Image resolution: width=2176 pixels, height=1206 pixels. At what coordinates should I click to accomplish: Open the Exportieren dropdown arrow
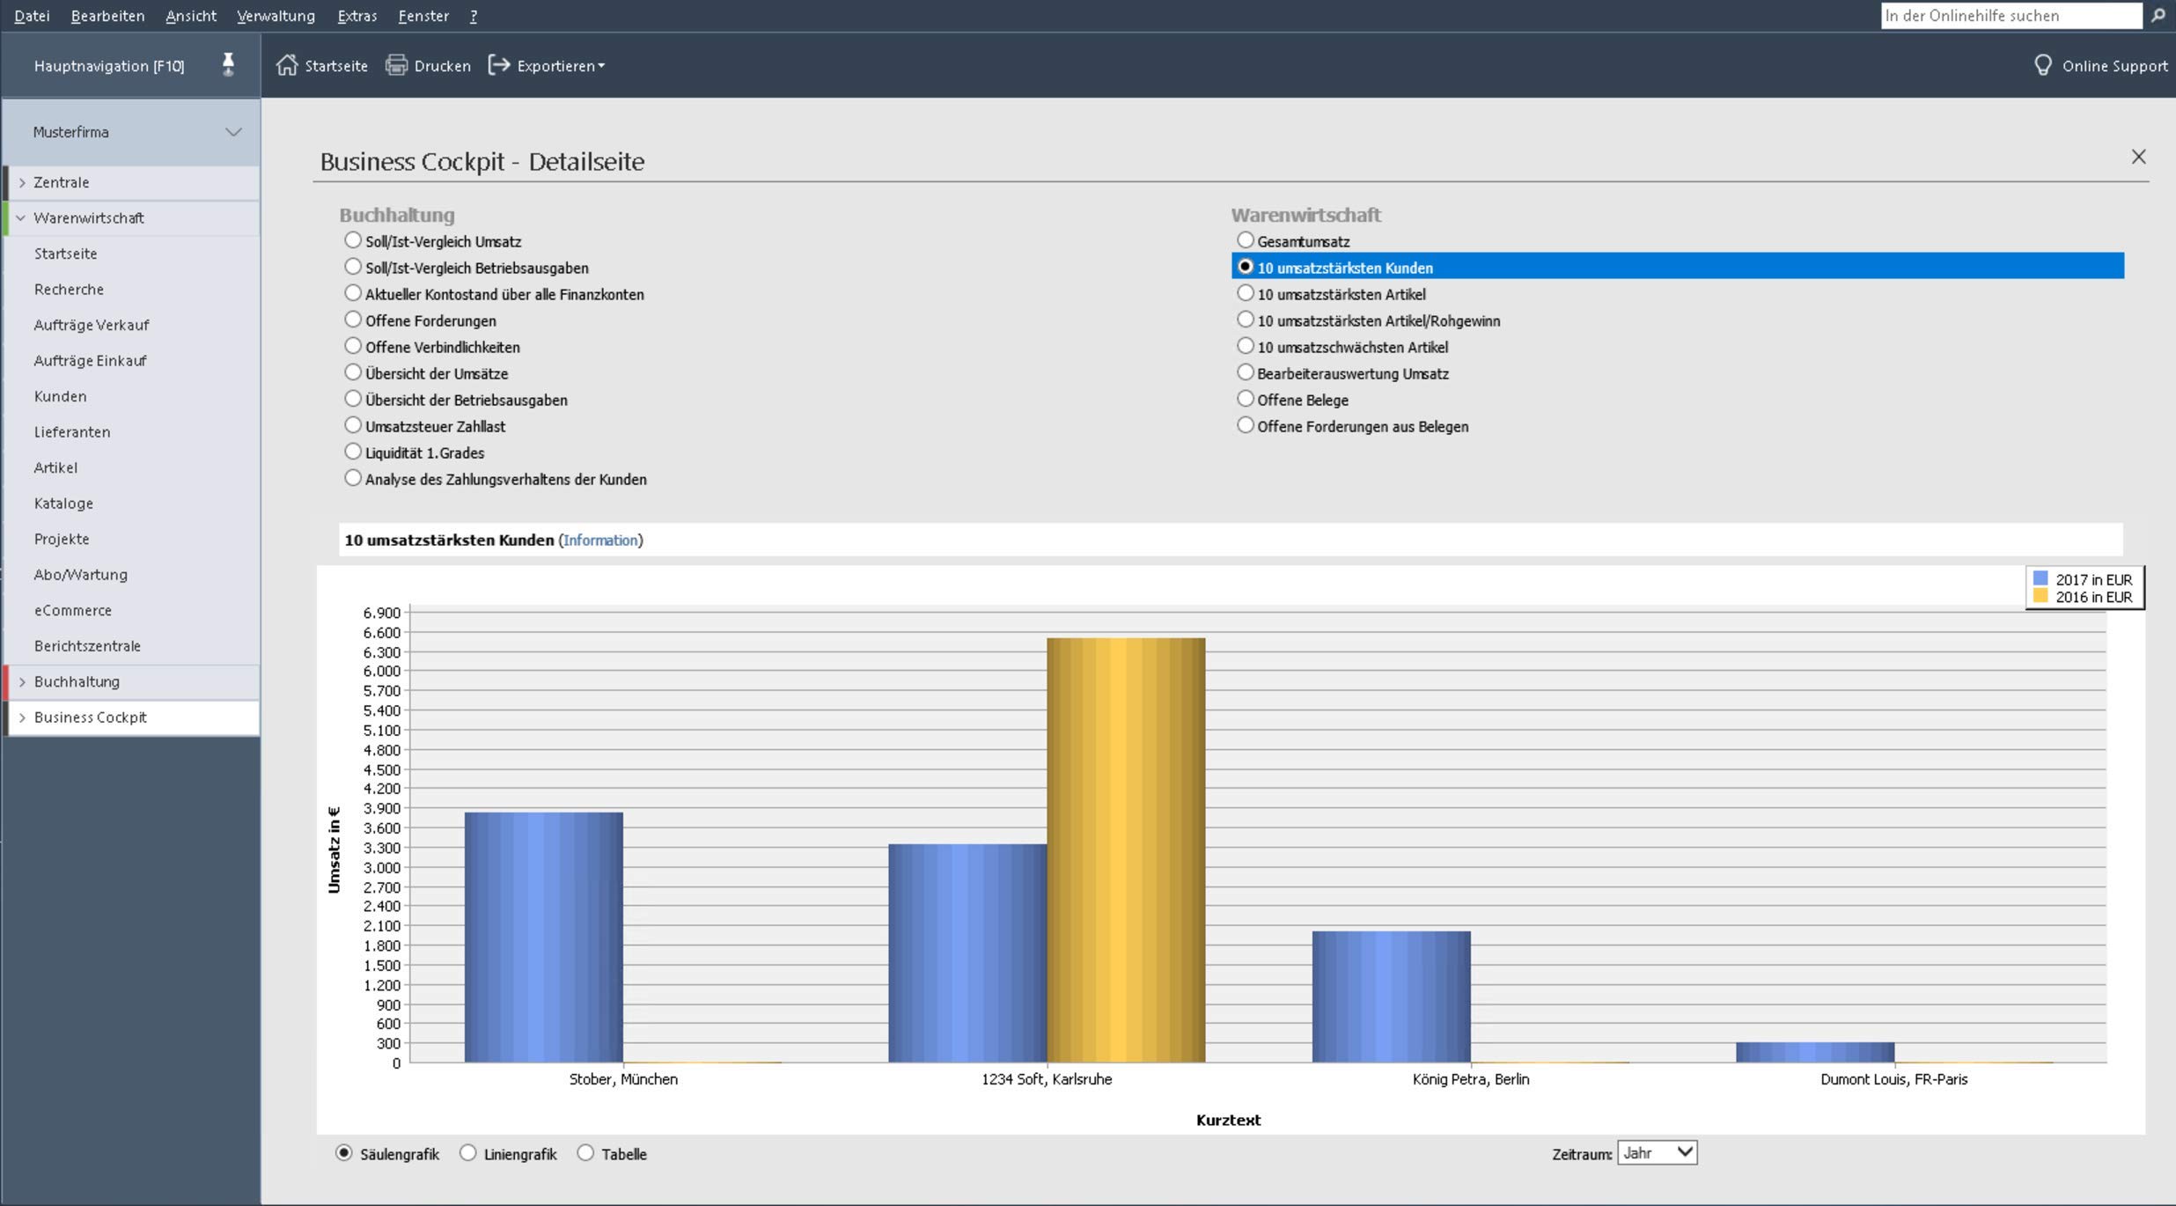coord(601,66)
